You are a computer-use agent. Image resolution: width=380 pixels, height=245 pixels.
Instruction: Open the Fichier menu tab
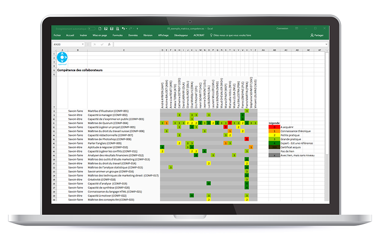pyautogui.click(x=57, y=35)
